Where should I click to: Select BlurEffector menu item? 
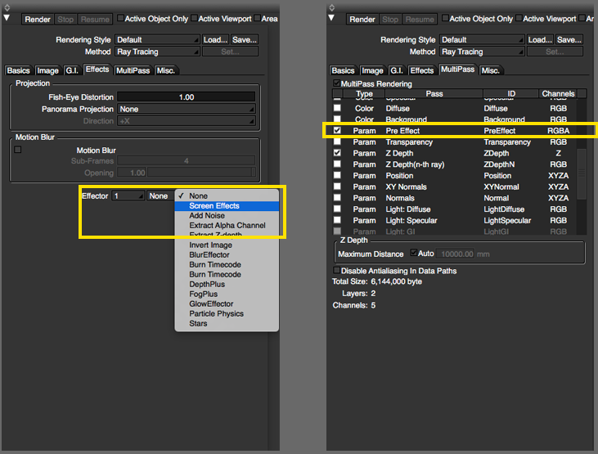click(227, 255)
